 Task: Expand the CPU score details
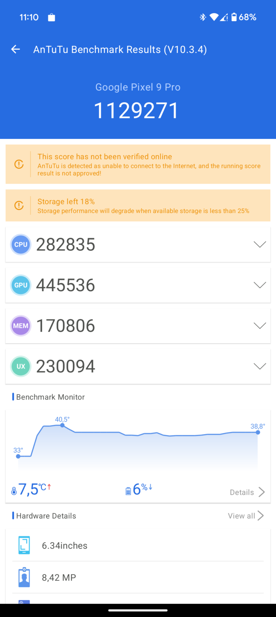coord(260,244)
